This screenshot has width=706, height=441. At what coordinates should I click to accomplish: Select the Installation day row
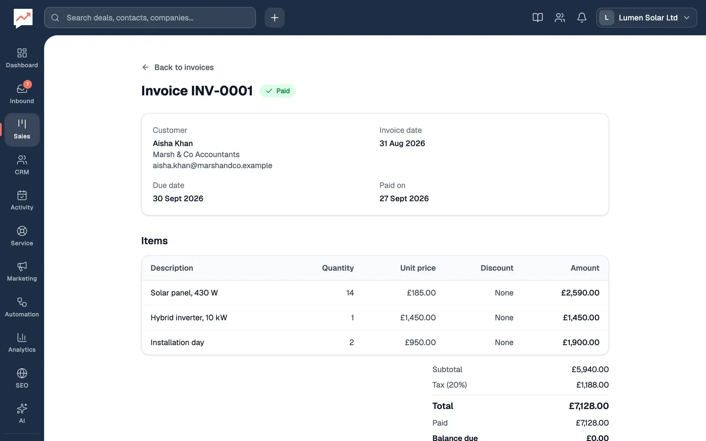[375, 342]
